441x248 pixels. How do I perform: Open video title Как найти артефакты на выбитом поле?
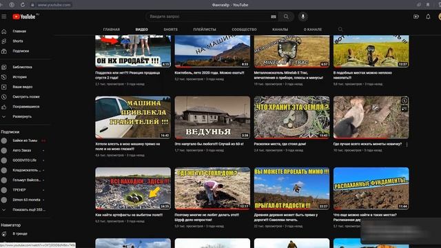(x=129, y=215)
